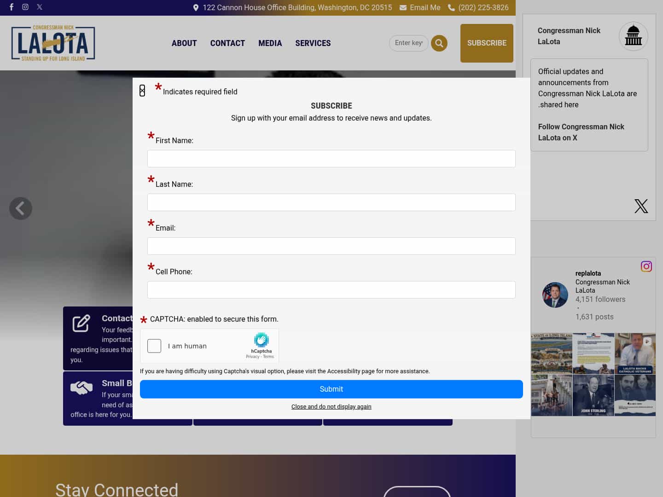
Task: Open State of Long Island Instagram post
Action: 552,353
